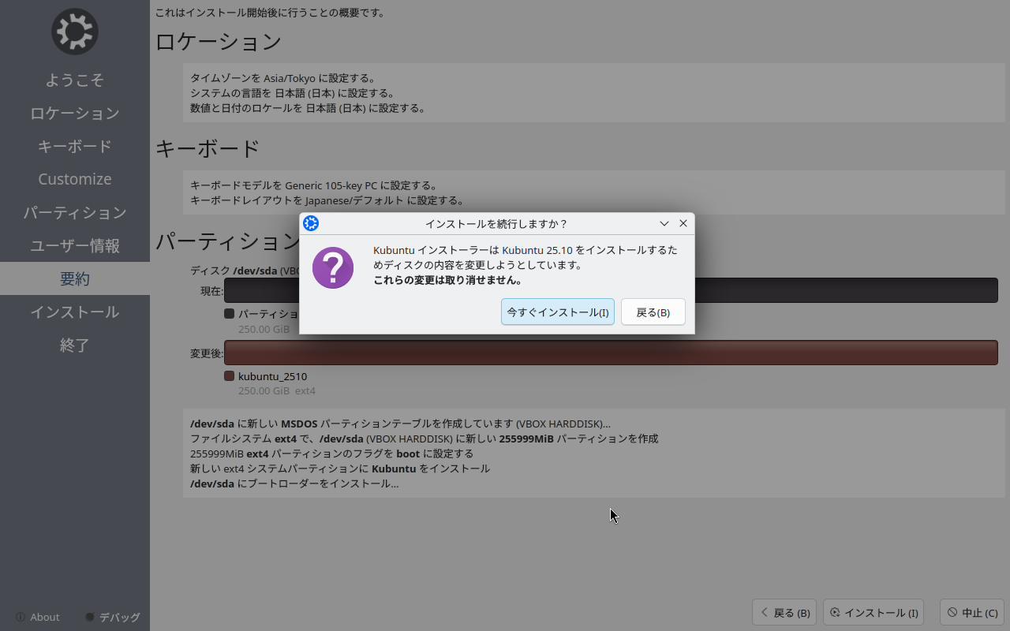Click the boot flag setting line
Viewport: 1010px width, 631px height.
331,454
